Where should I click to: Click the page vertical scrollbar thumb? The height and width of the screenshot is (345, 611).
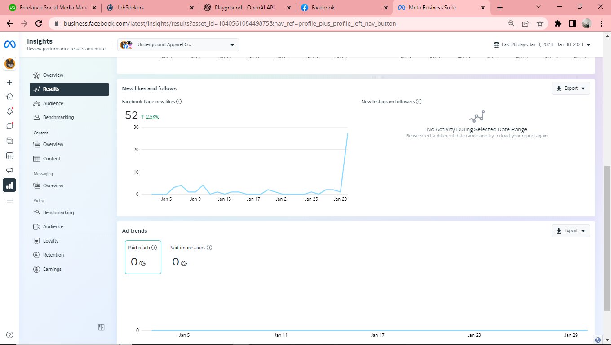607,238
